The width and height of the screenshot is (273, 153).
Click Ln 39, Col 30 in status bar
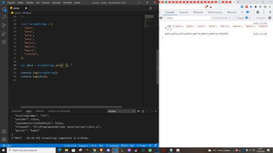click(x=70, y=145)
